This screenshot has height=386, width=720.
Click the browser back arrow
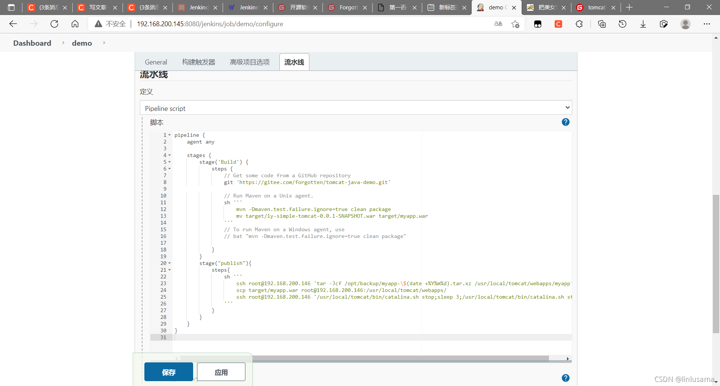[13, 24]
